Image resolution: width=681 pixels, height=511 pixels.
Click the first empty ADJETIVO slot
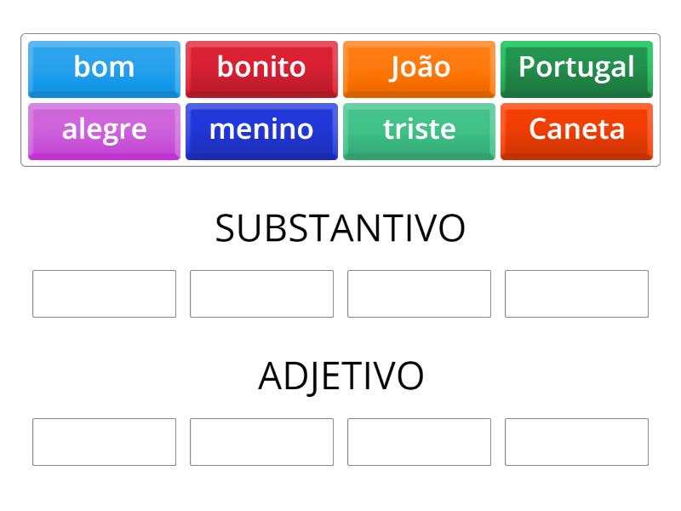point(104,442)
